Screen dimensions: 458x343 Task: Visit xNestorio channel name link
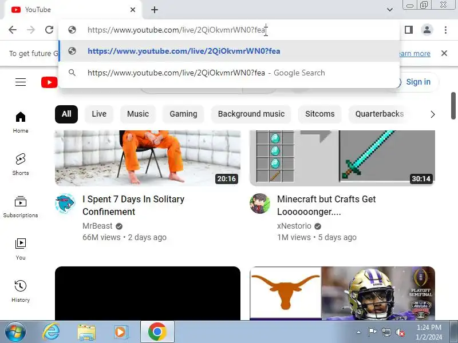(x=294, y=226)
